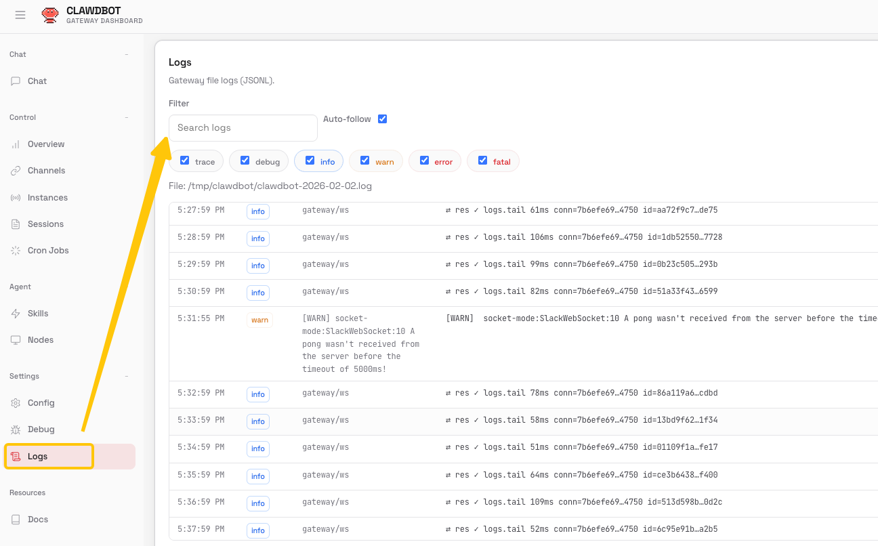Open Chat via speech bubble icon
The width and height of the screenshot is (878, 546).
click(x=16, y=81)
